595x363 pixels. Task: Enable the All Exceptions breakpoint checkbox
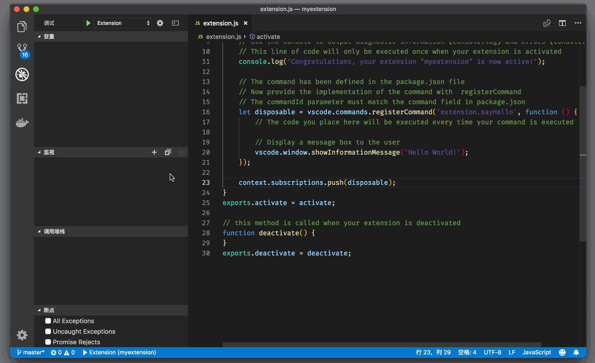point(48,321)
